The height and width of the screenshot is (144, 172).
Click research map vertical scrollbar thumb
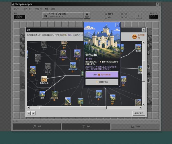[144, 71]
